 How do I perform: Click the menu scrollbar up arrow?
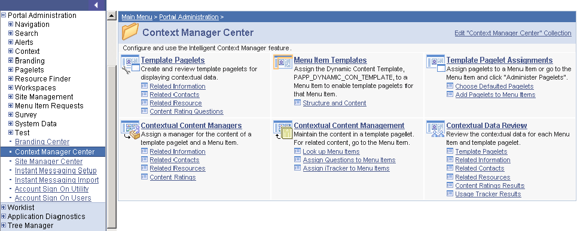(112, 16)
